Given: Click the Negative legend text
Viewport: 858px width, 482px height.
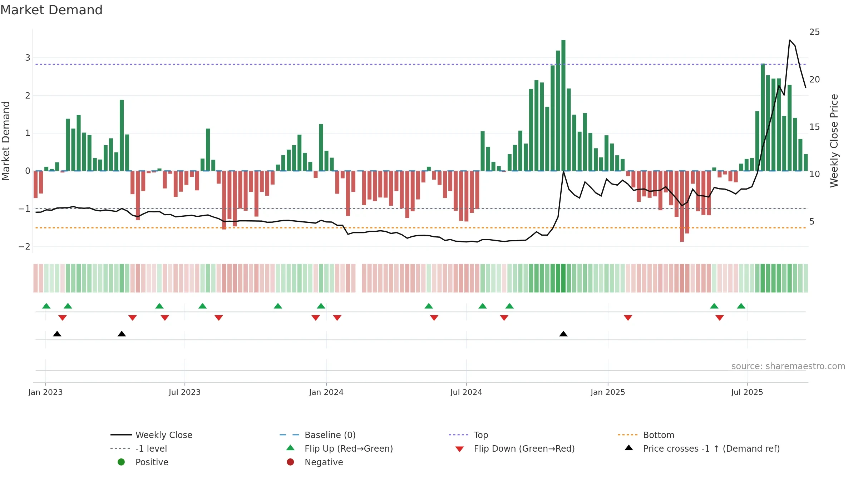Looking at the screenshot, I should pos(324,462).
